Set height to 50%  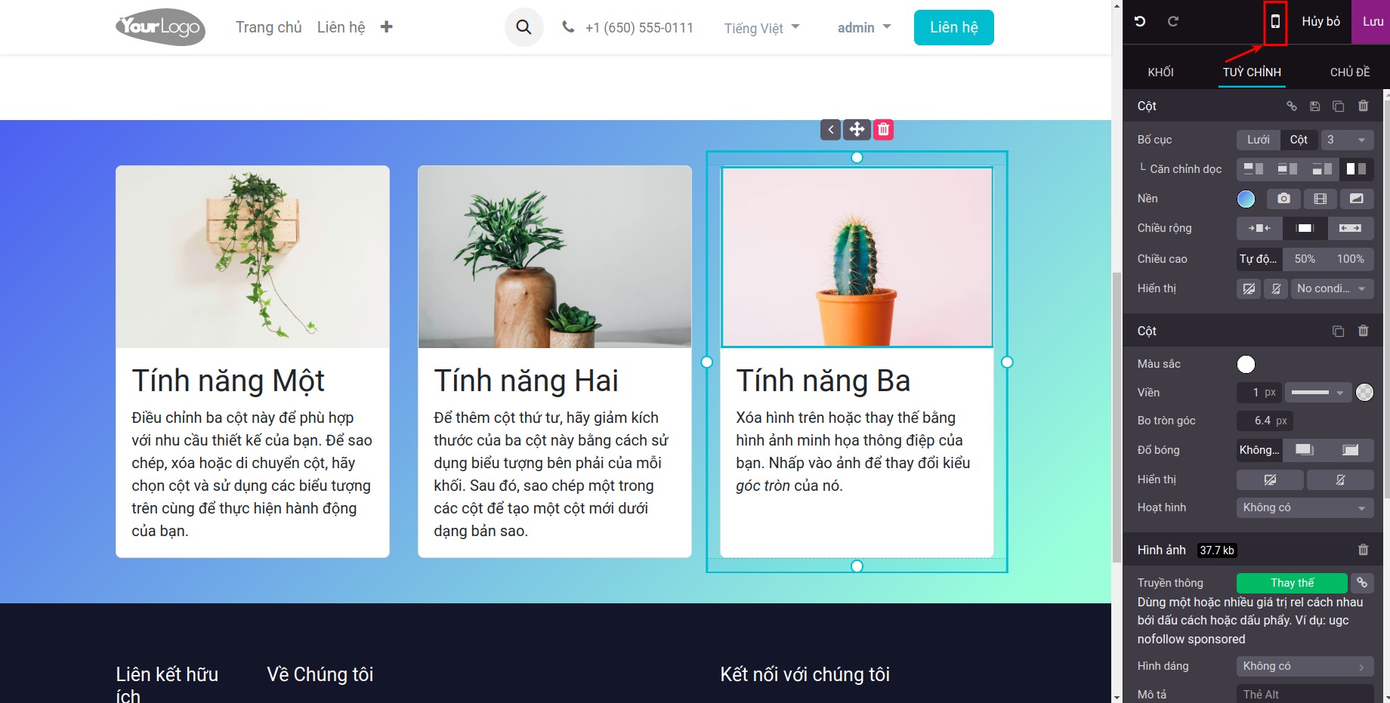[x=1305, y=259]
